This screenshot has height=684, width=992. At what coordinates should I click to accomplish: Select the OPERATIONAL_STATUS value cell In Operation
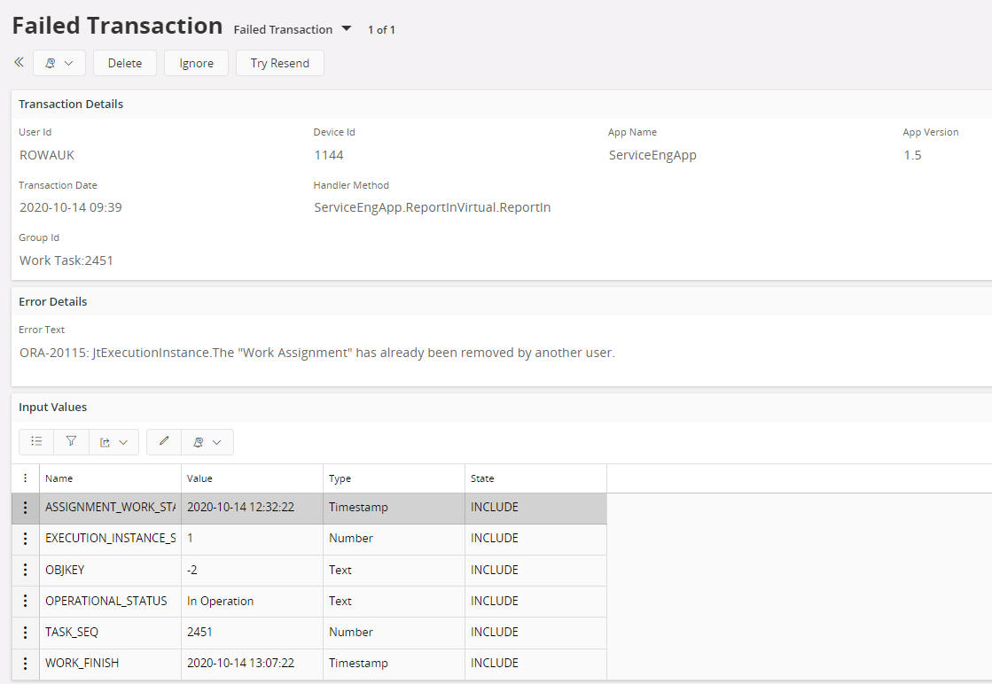click(221, 601)
